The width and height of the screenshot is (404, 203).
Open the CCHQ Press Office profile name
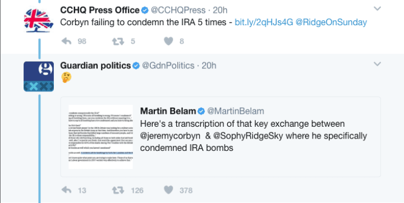click(100, 10)
